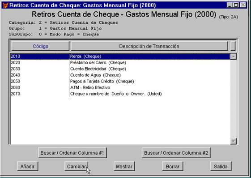Click Cheque a nombre de Dueño entry

point(116,94)
